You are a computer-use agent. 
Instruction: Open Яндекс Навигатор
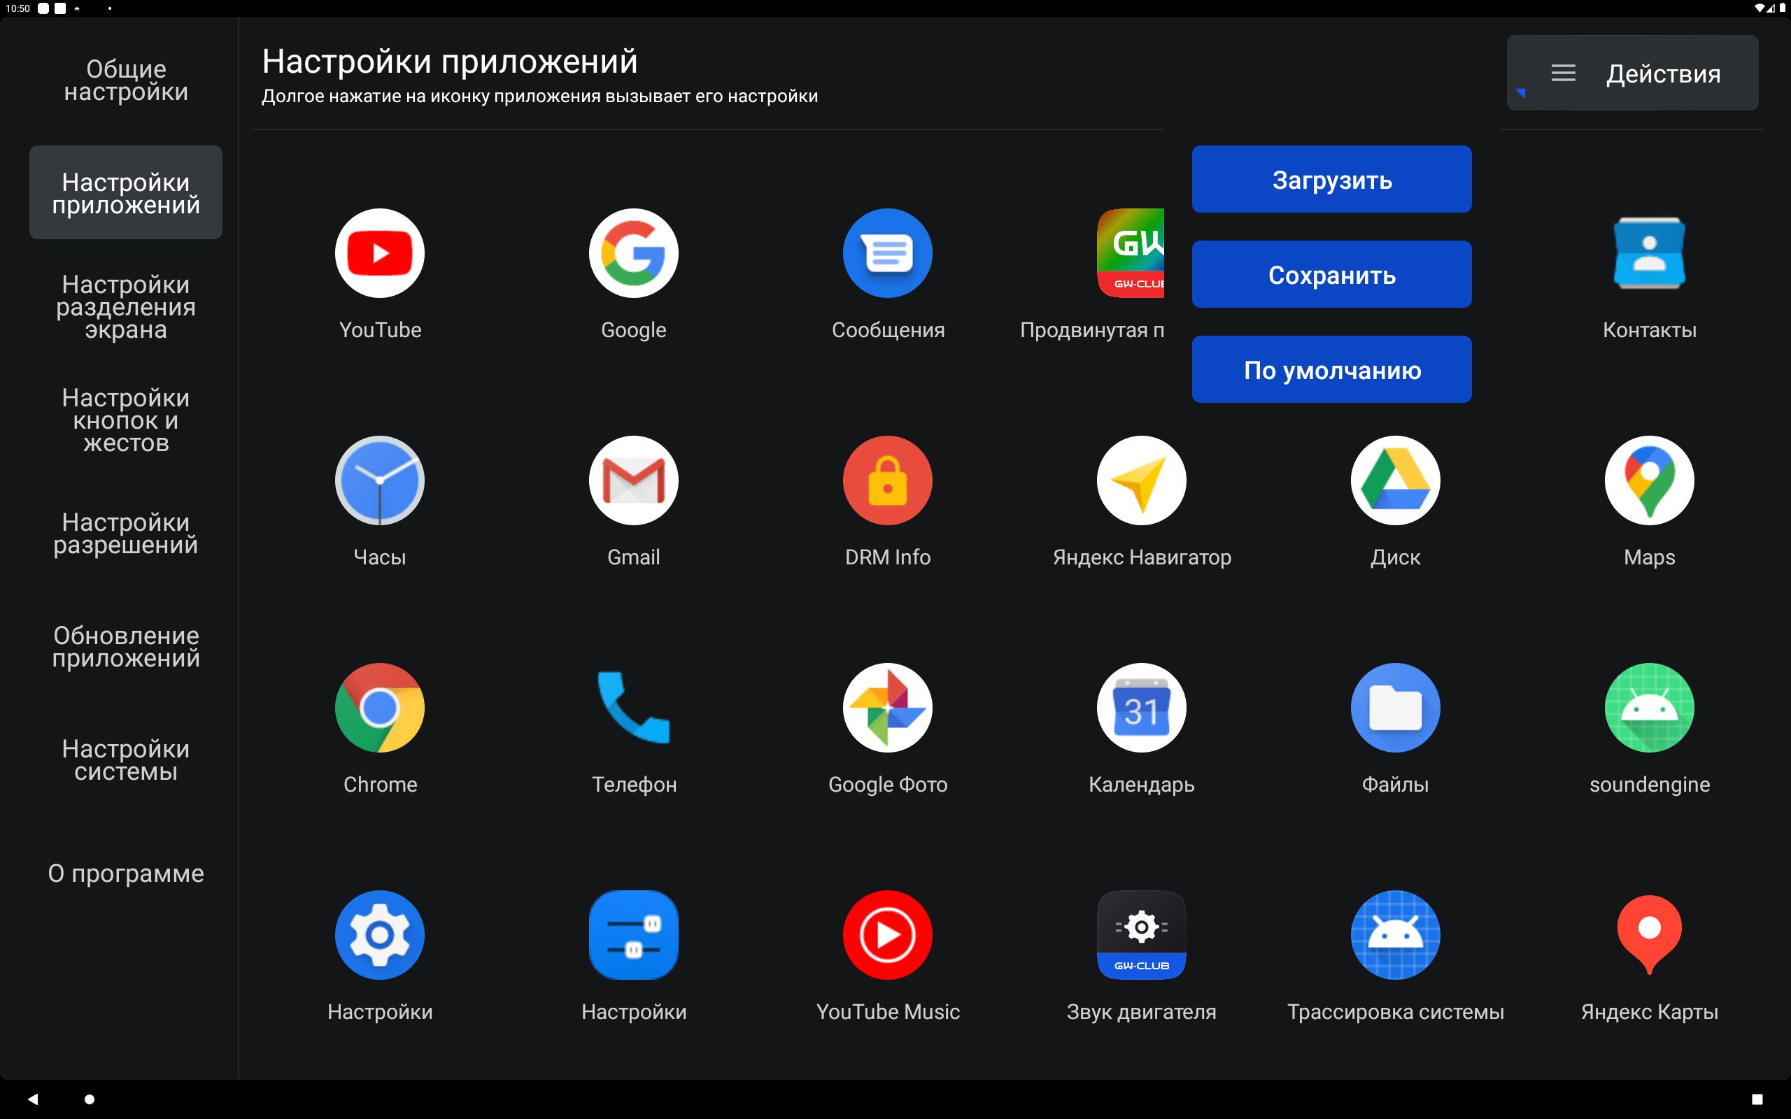(x=1140, y=480)
